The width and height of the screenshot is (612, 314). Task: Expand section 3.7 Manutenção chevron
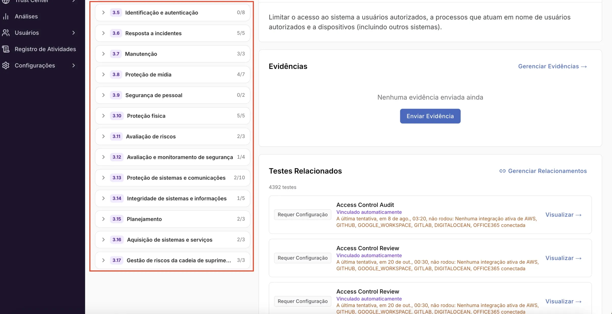[x=103, y=54]
